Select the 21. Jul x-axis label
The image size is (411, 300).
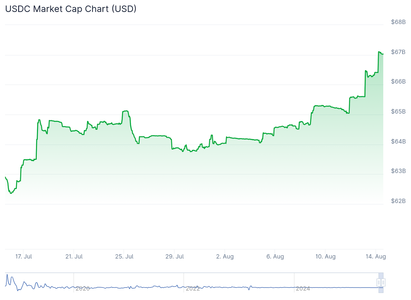[x=74, y=256]
